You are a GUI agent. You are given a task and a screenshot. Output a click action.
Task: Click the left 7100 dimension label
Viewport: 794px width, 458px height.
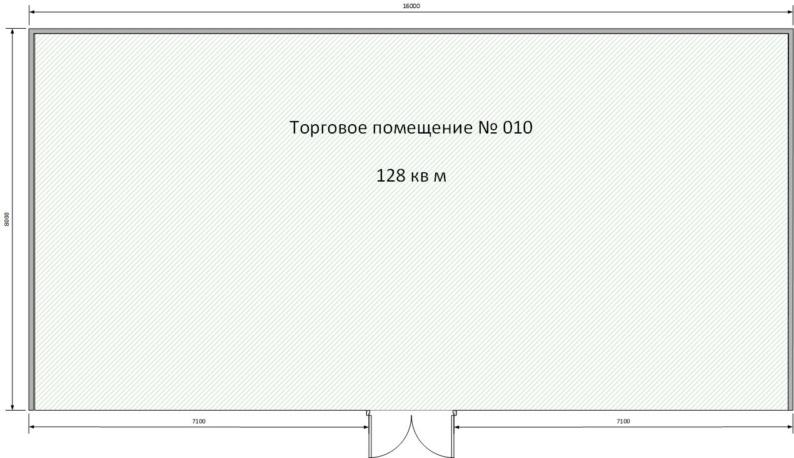[x=199, y=421]
